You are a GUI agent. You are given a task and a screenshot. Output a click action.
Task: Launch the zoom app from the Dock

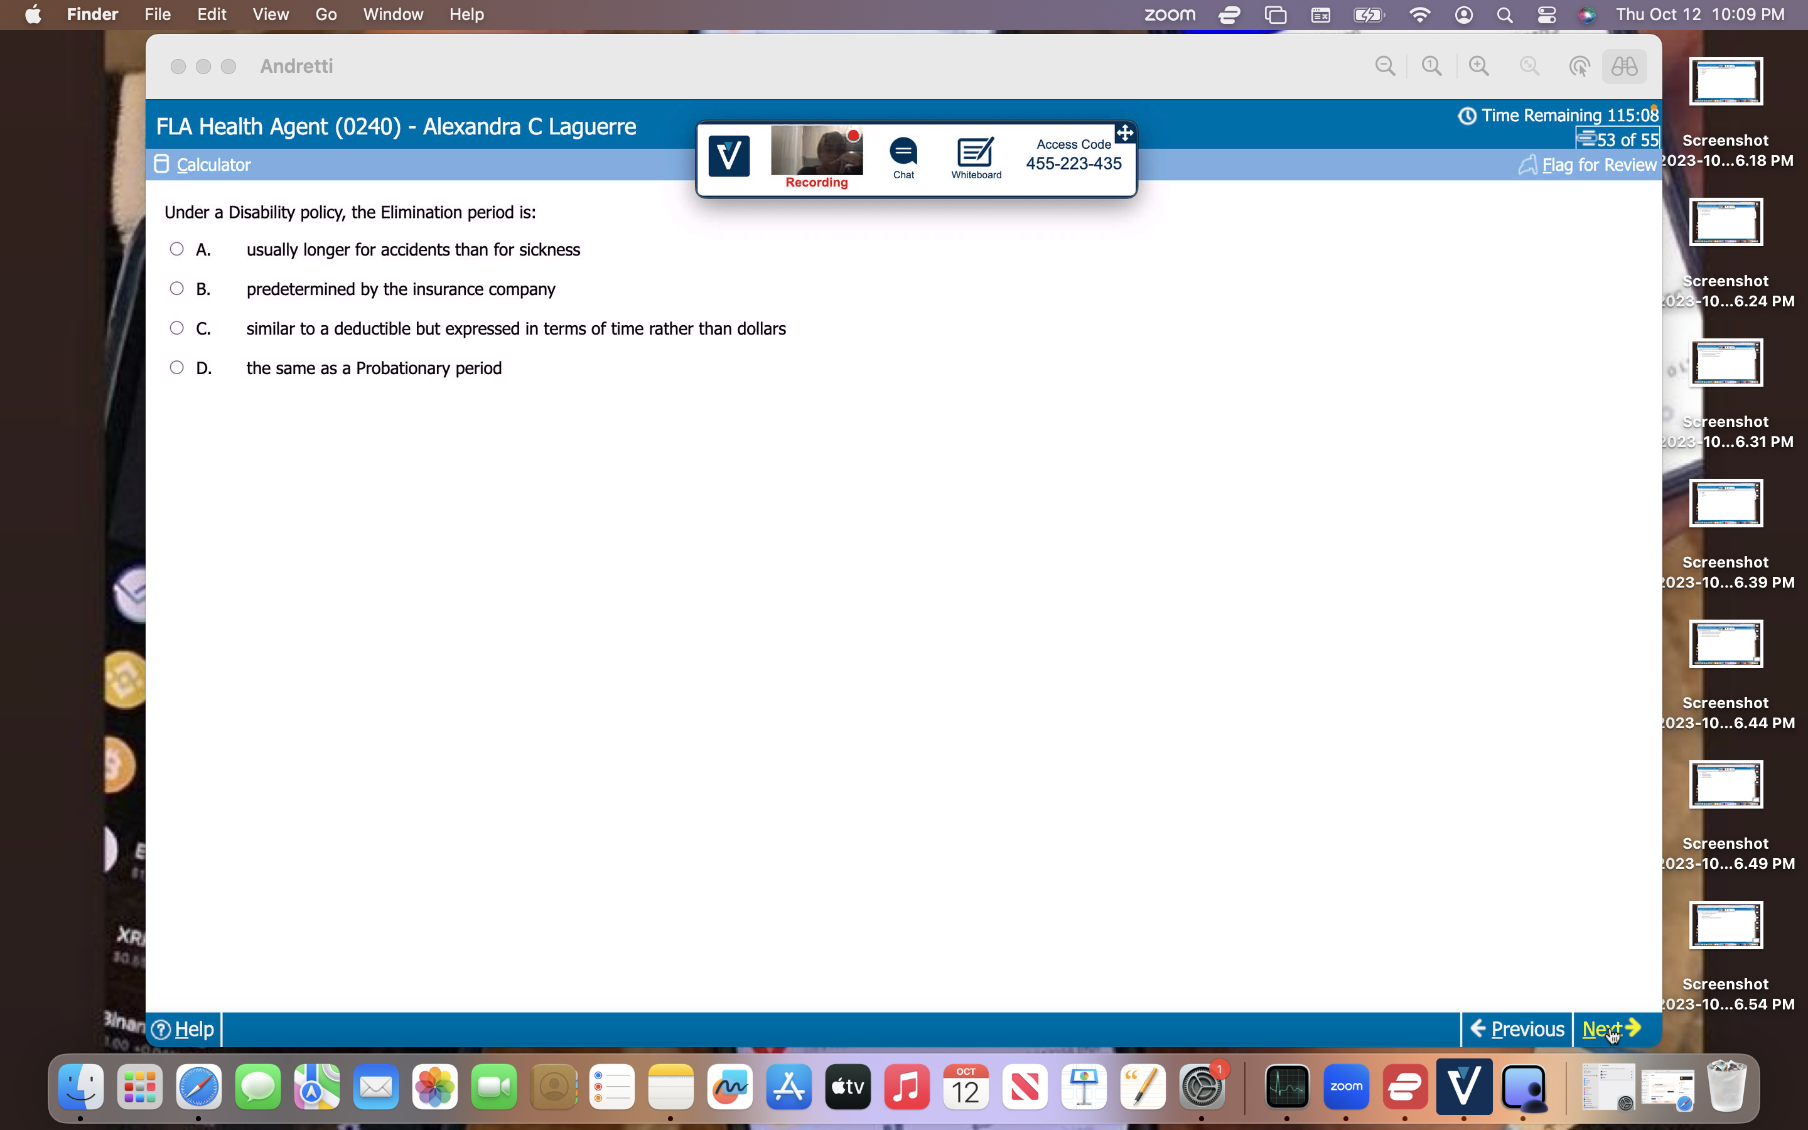tap(1345, 1087)
